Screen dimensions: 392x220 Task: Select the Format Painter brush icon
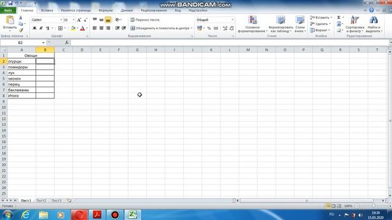pyautogui.click(x=21, y=30)
